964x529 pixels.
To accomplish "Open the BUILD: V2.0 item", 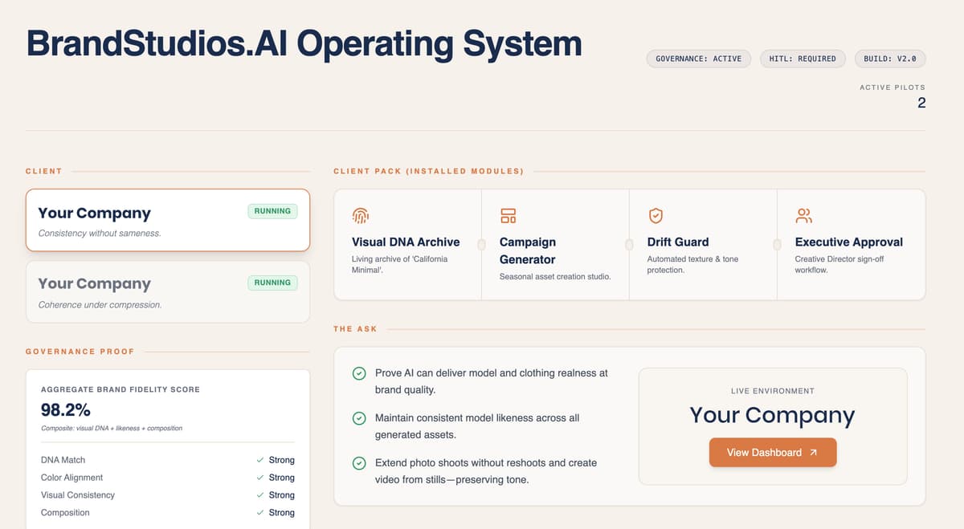I will click(890, 59).
